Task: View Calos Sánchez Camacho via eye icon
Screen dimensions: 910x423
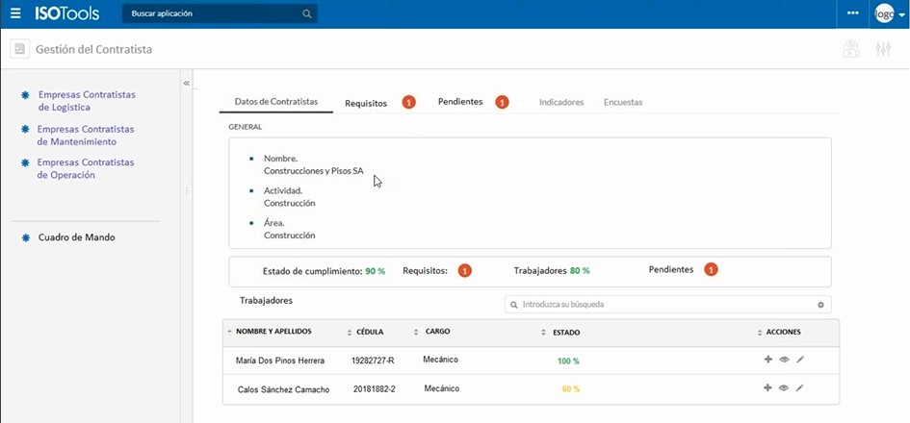Action: (784, 388)
